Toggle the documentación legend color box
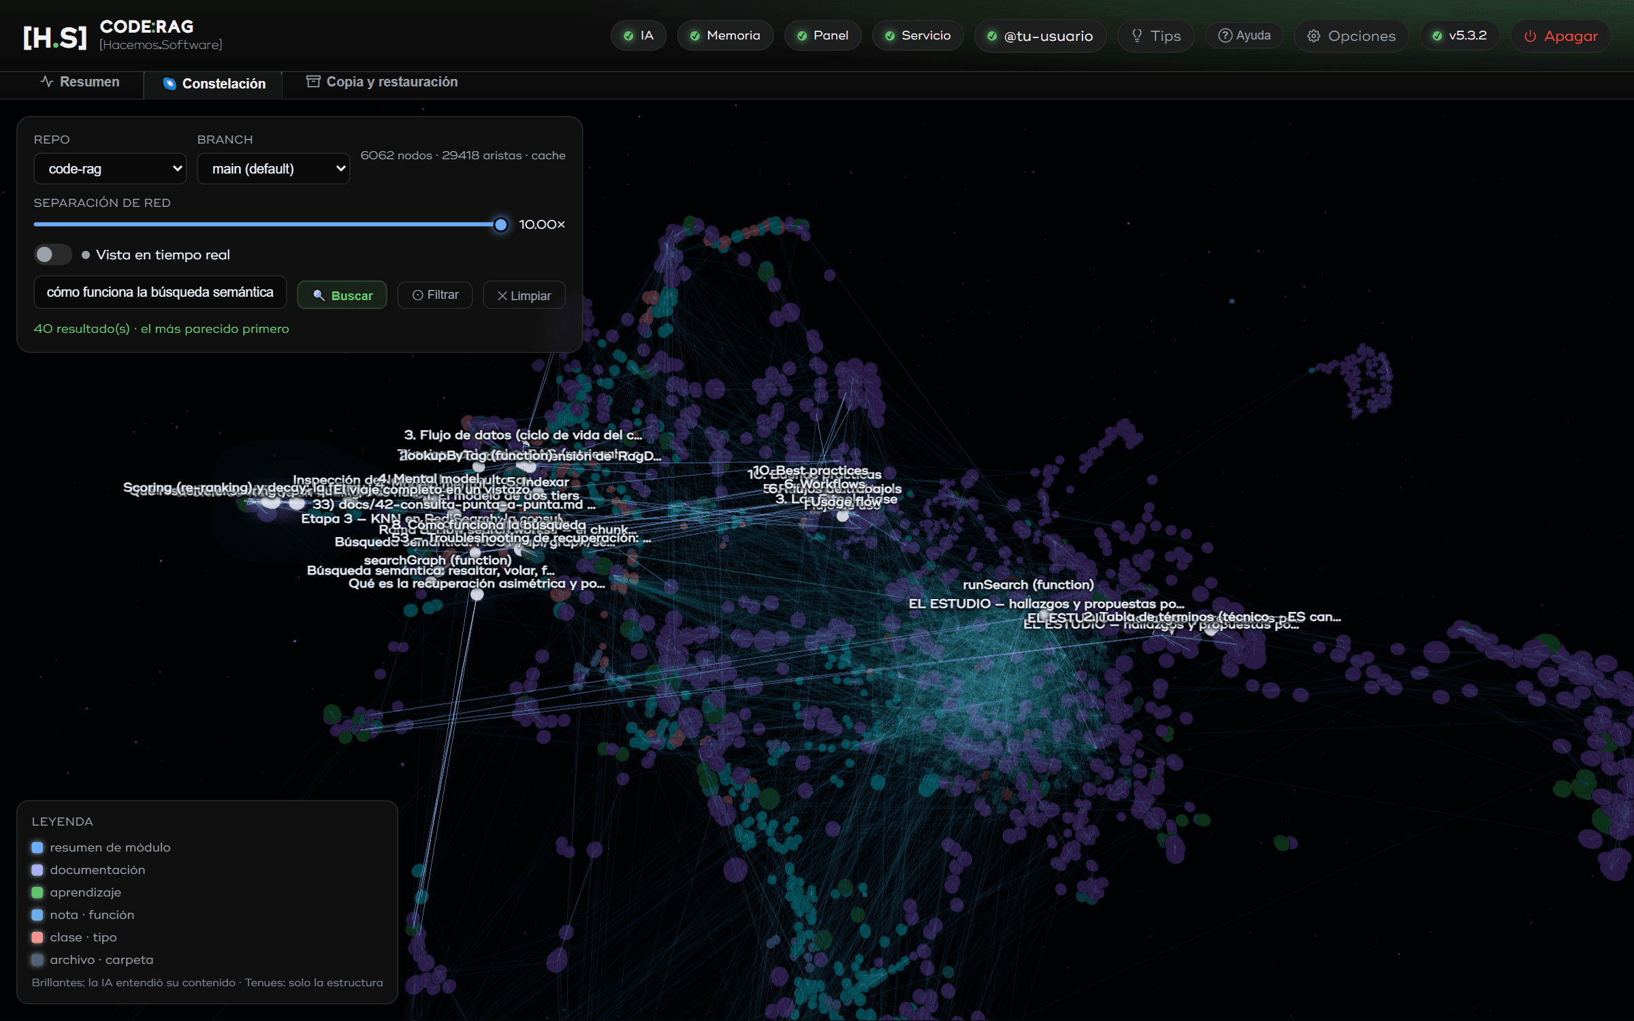 point(37,870)
